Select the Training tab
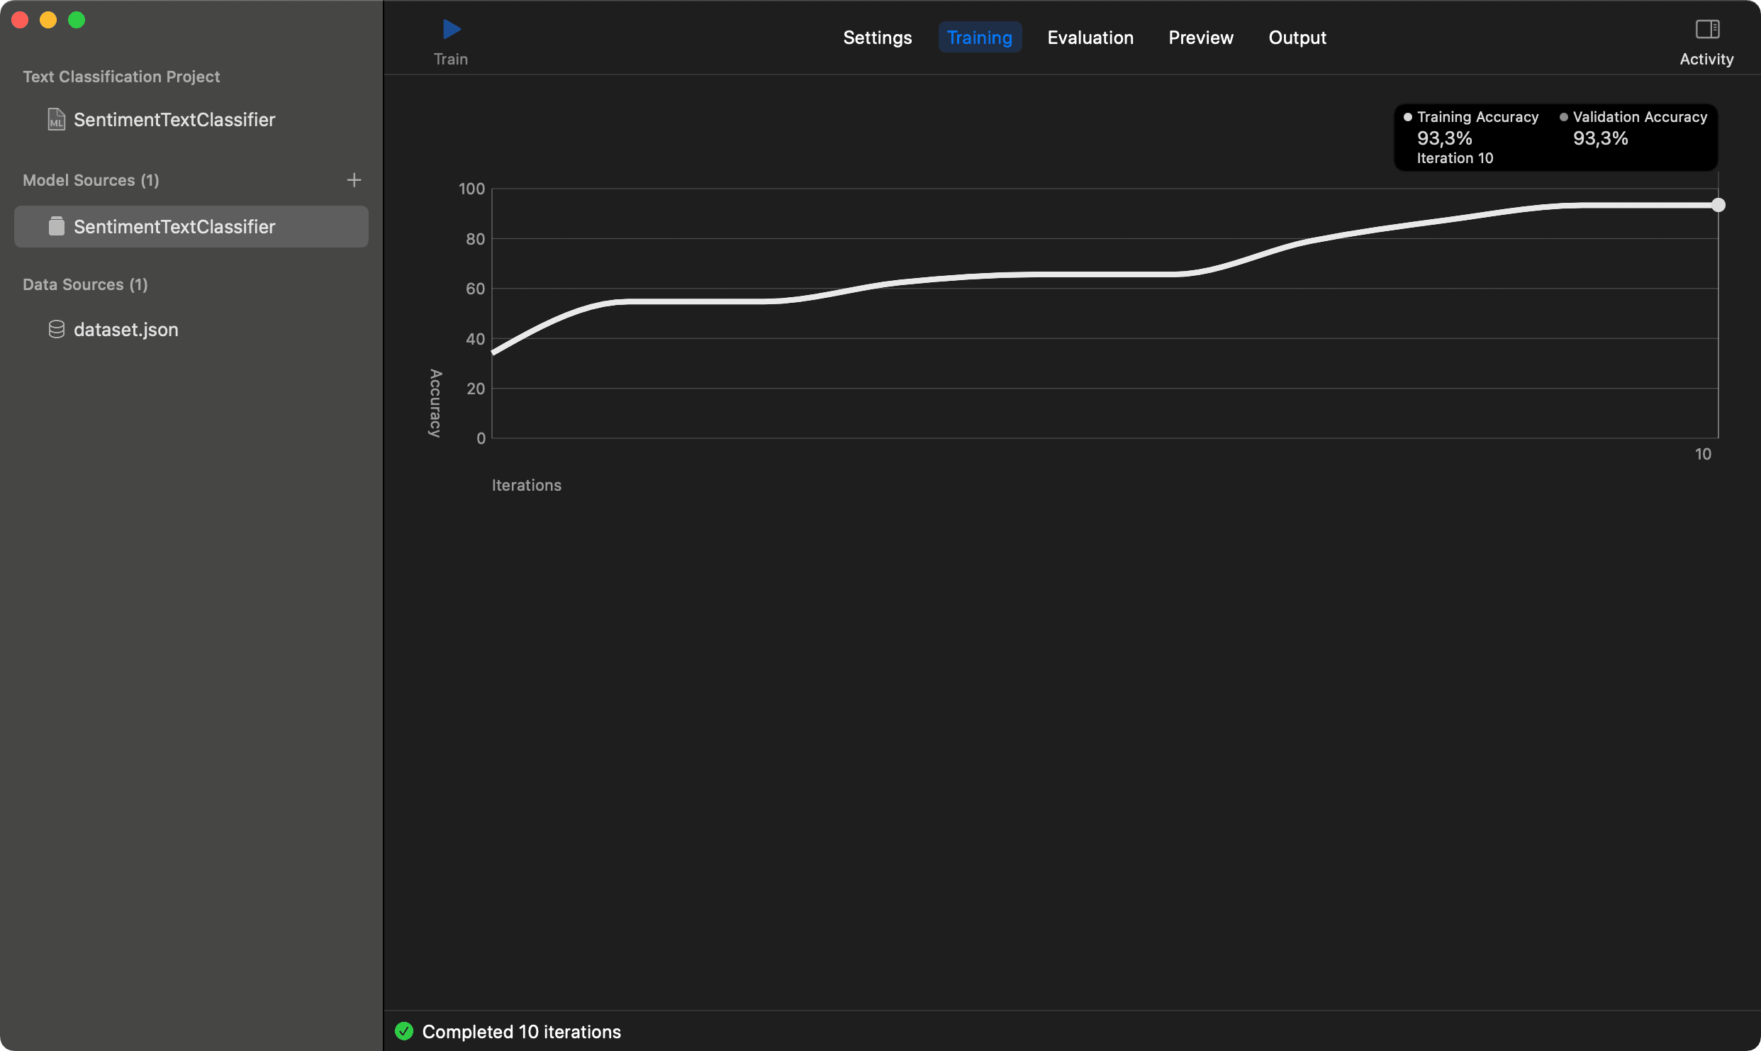Viewport: 1761px width, 1051px height. coord(980,38)
